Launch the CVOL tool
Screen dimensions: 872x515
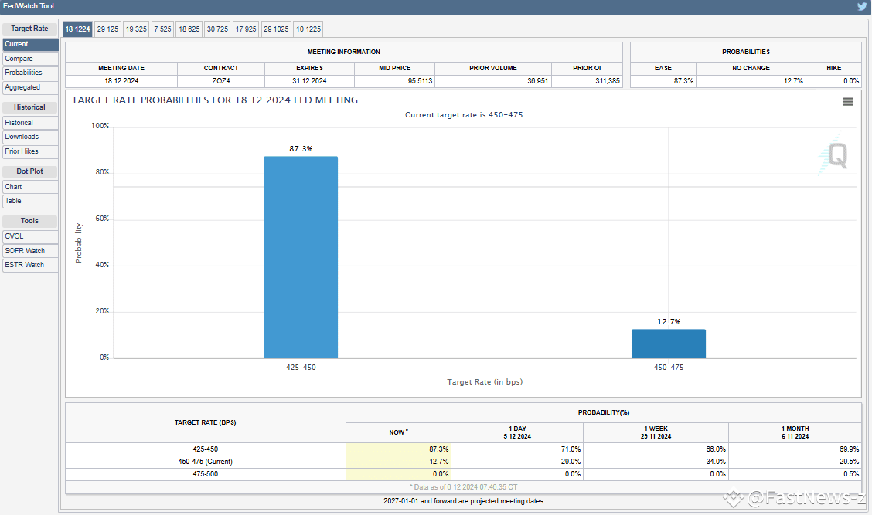[x=30, y=236]
